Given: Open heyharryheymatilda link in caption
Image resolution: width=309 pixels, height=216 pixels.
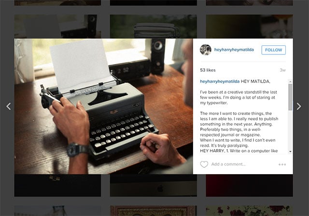Looking at the screenshot, I should [x=220, y=81].
